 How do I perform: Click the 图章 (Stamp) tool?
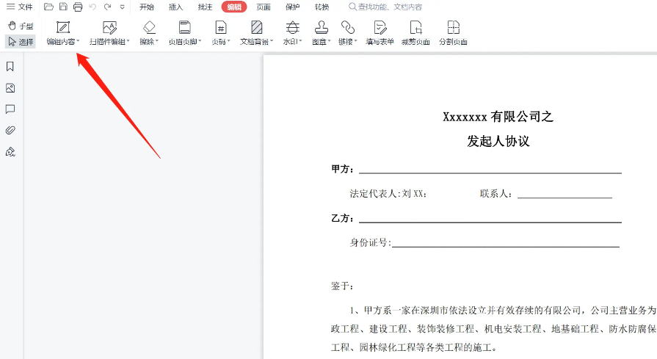click(x=321, y=33)
